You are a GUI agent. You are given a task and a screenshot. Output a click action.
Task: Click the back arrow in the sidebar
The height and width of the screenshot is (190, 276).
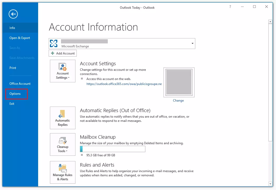[13, 14]
